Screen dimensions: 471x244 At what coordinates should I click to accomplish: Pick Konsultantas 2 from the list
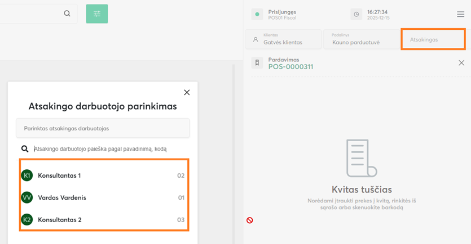click(59, 219)
